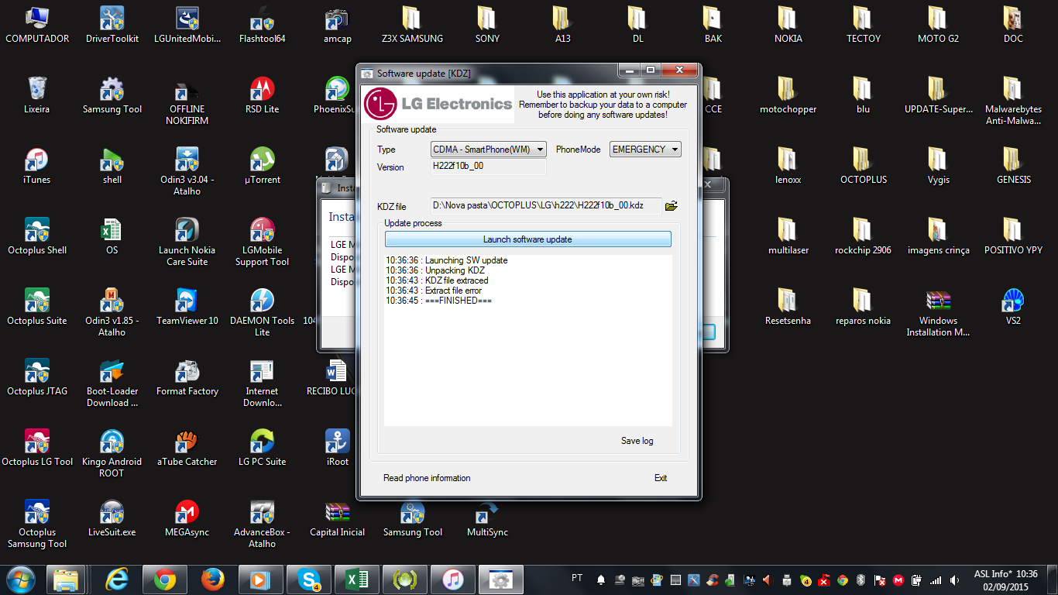Open the DAEMON Tools Lite icon
The height and width of the screenshot is (595, 1058).
tap(263, 311)
